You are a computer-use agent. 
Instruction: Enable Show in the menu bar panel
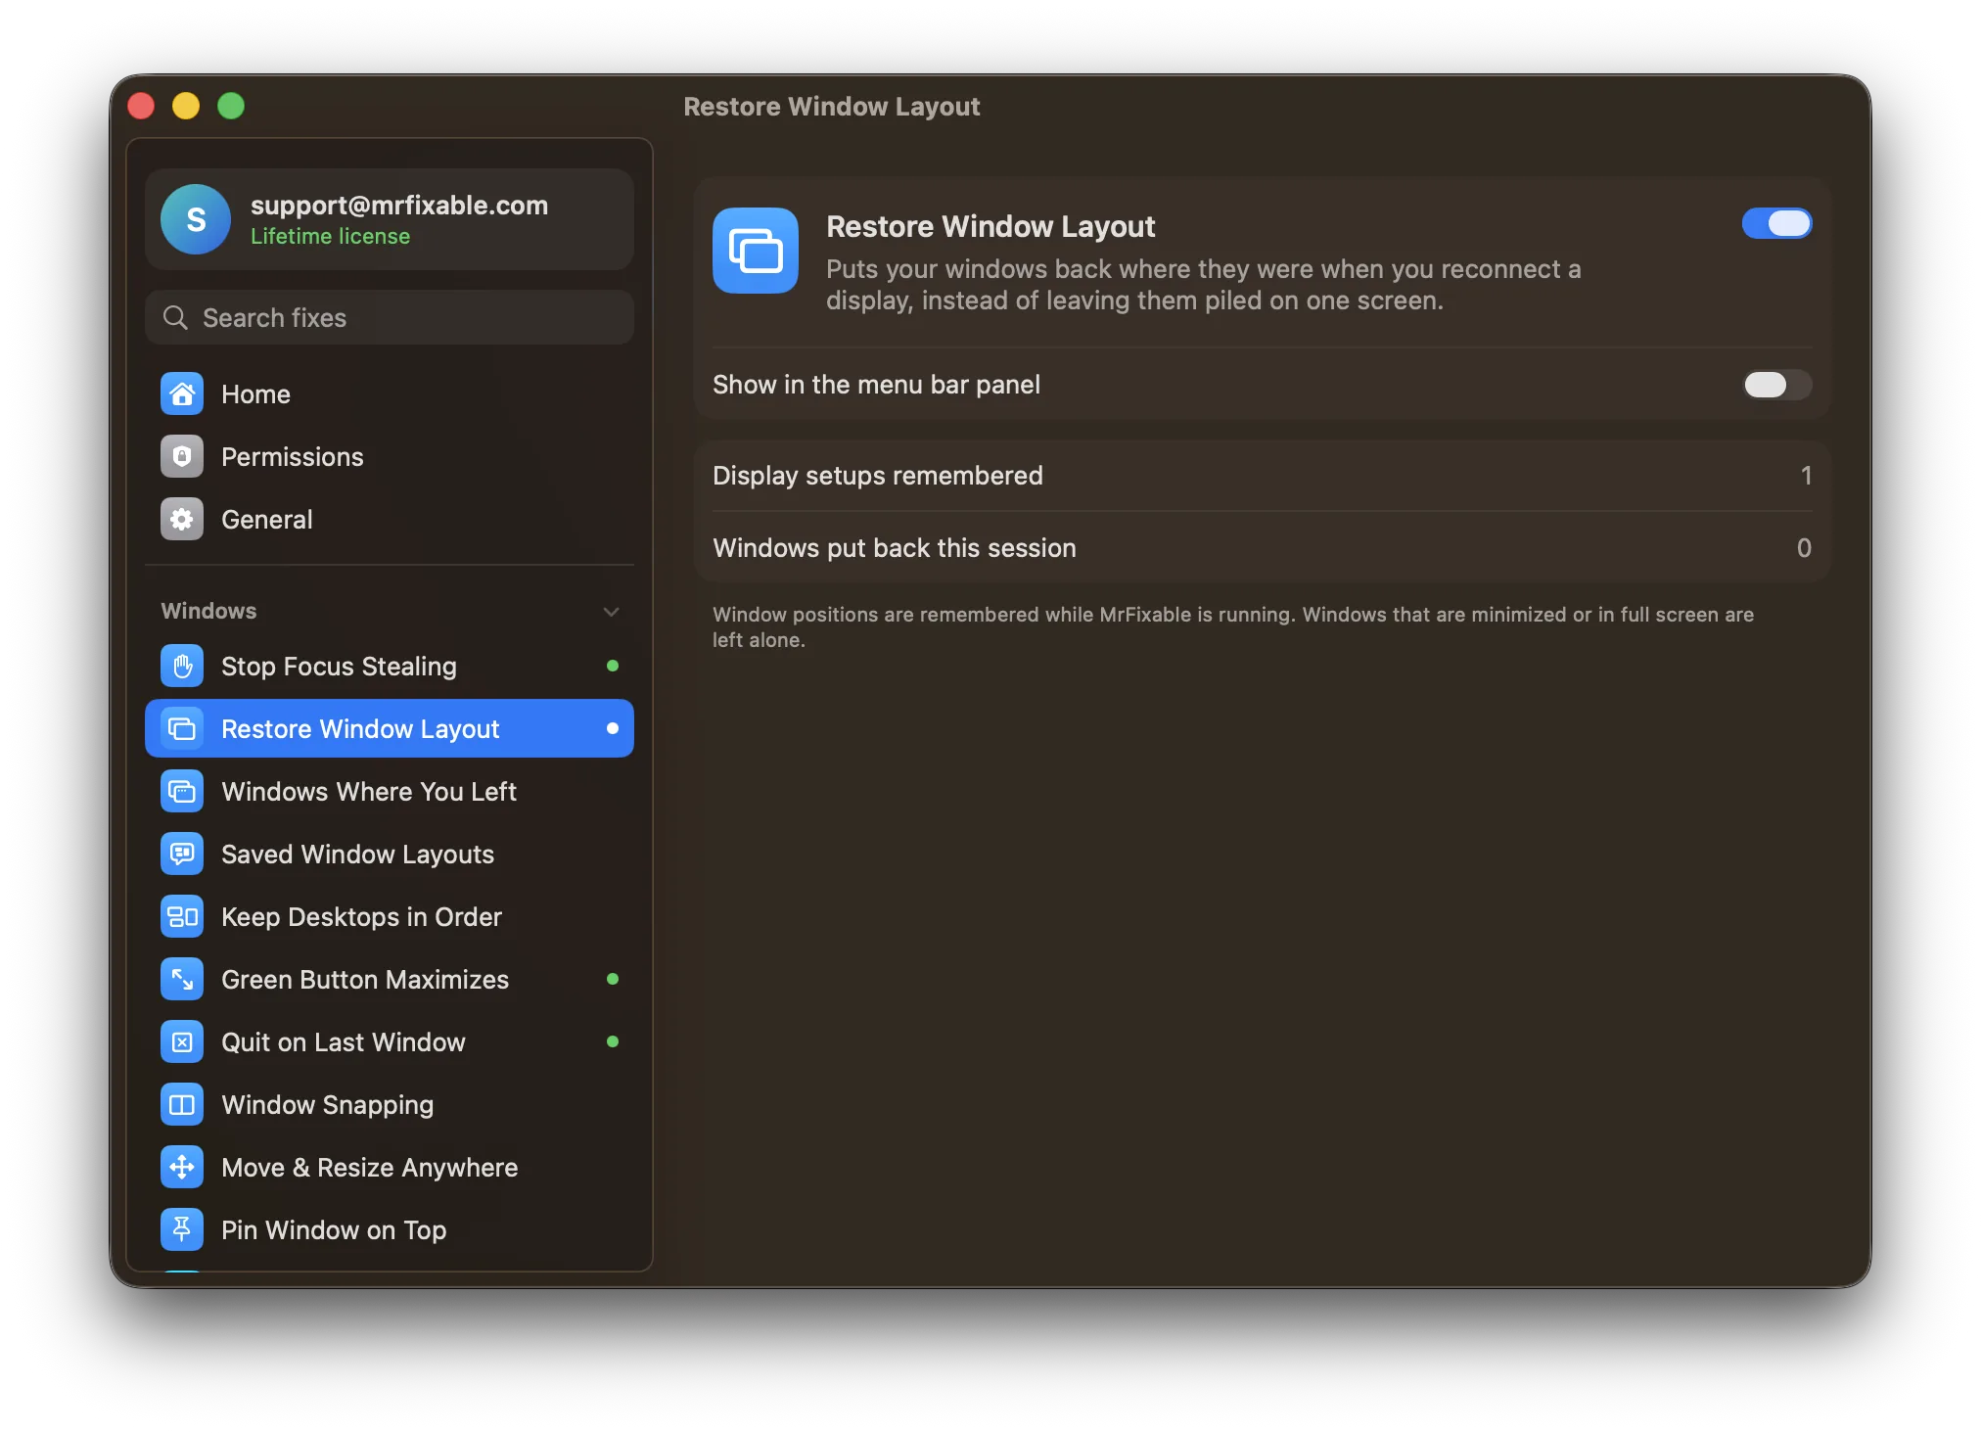pos(1776,385)
